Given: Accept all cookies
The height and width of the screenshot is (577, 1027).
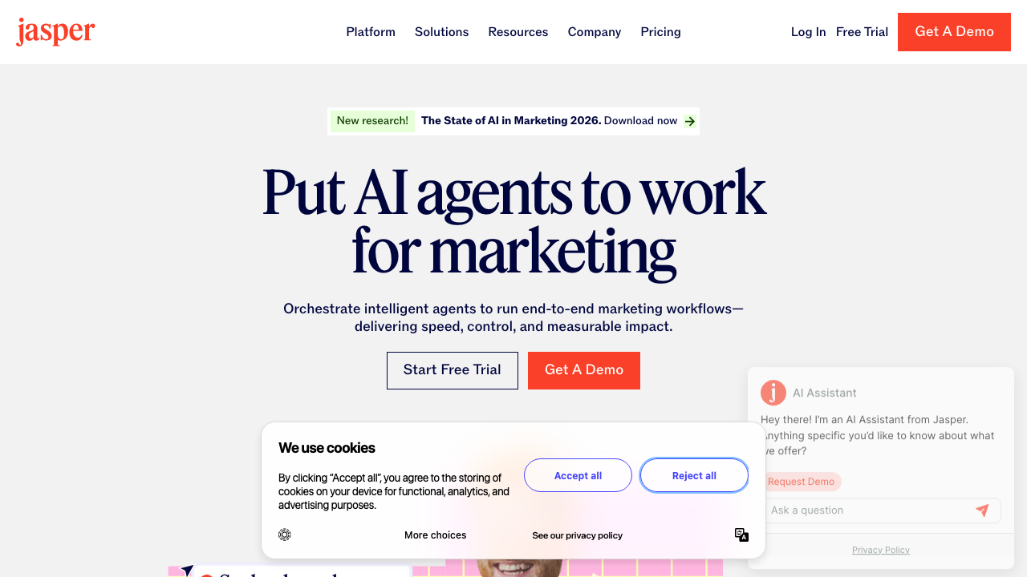Looking at the screenshot, I should (x=578, y=475).
